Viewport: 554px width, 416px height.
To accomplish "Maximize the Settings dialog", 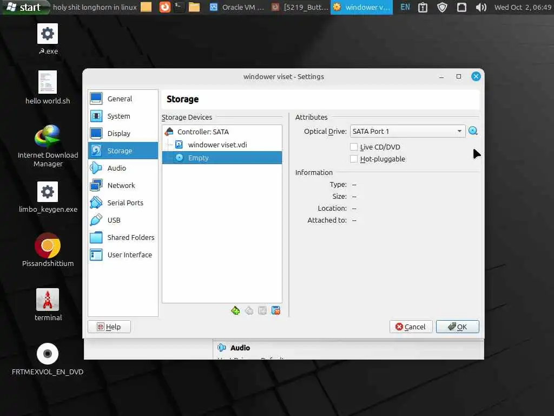I will 459,76.
